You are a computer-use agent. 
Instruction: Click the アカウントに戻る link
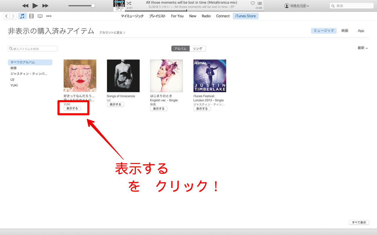click(x=112, y=33)
